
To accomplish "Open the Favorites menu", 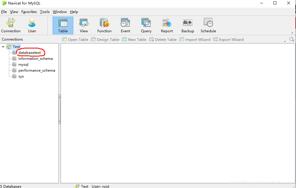I will pos(29,12).
